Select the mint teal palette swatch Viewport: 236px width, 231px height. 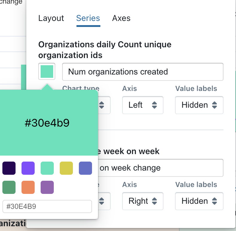pyautogui.click(x=47, y=168)
